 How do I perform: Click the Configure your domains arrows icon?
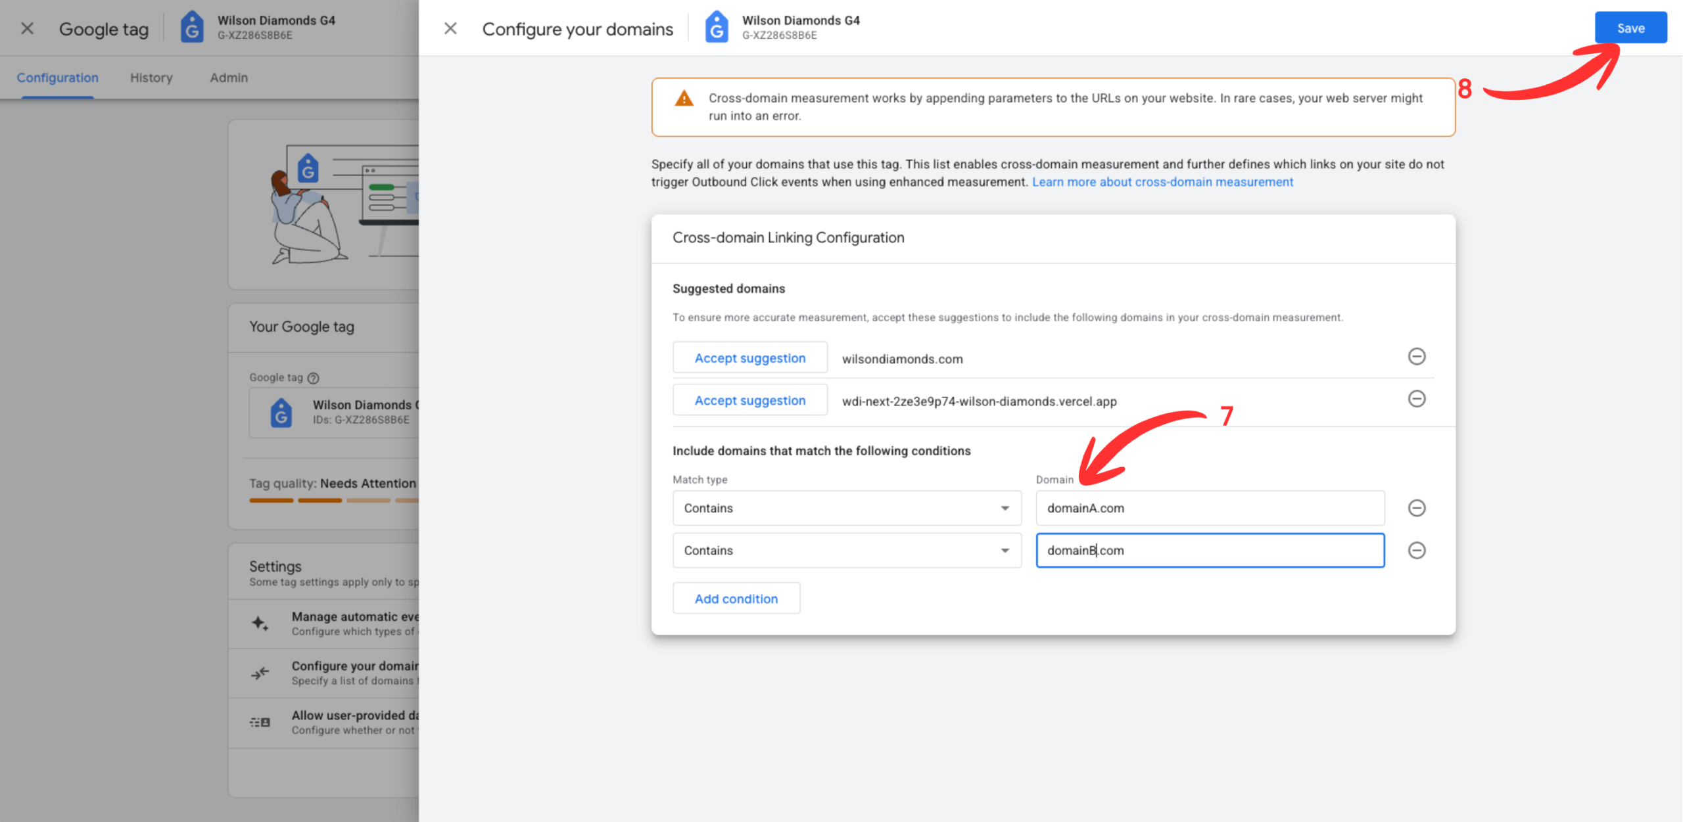point(260,673)
